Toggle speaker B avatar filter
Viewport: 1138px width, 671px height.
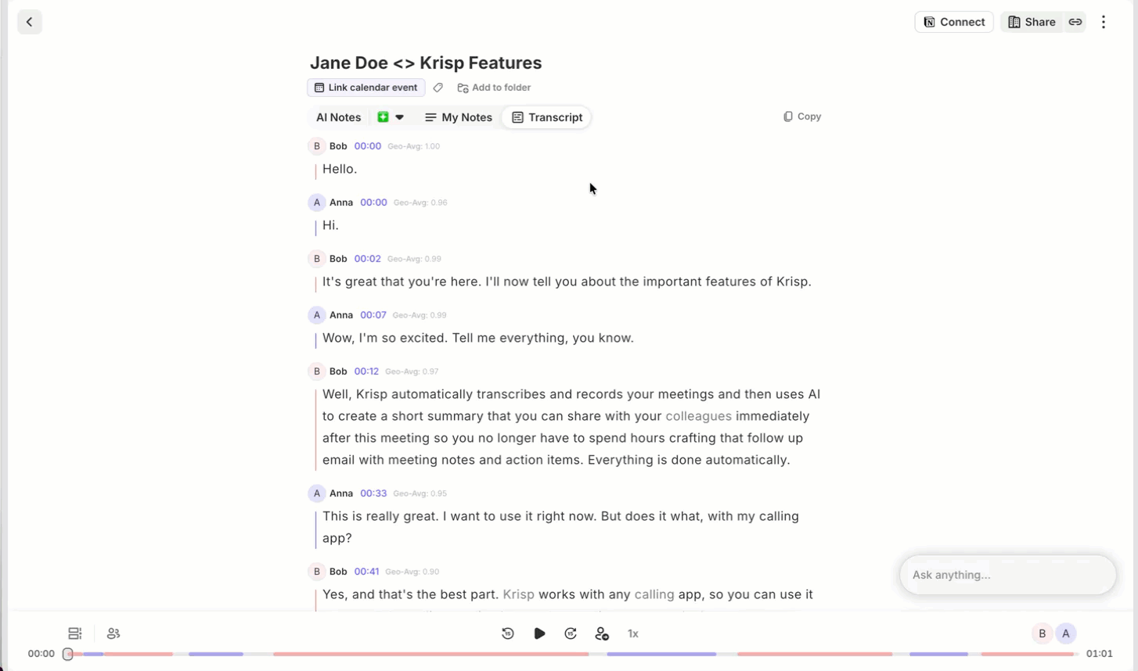pos(1042,633)
